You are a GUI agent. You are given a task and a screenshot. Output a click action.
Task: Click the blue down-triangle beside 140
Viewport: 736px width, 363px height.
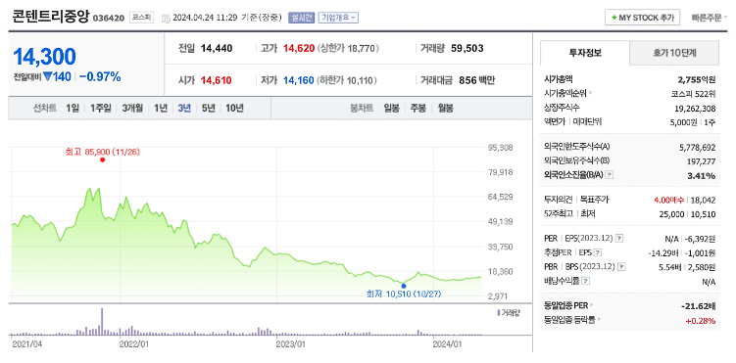47,77
